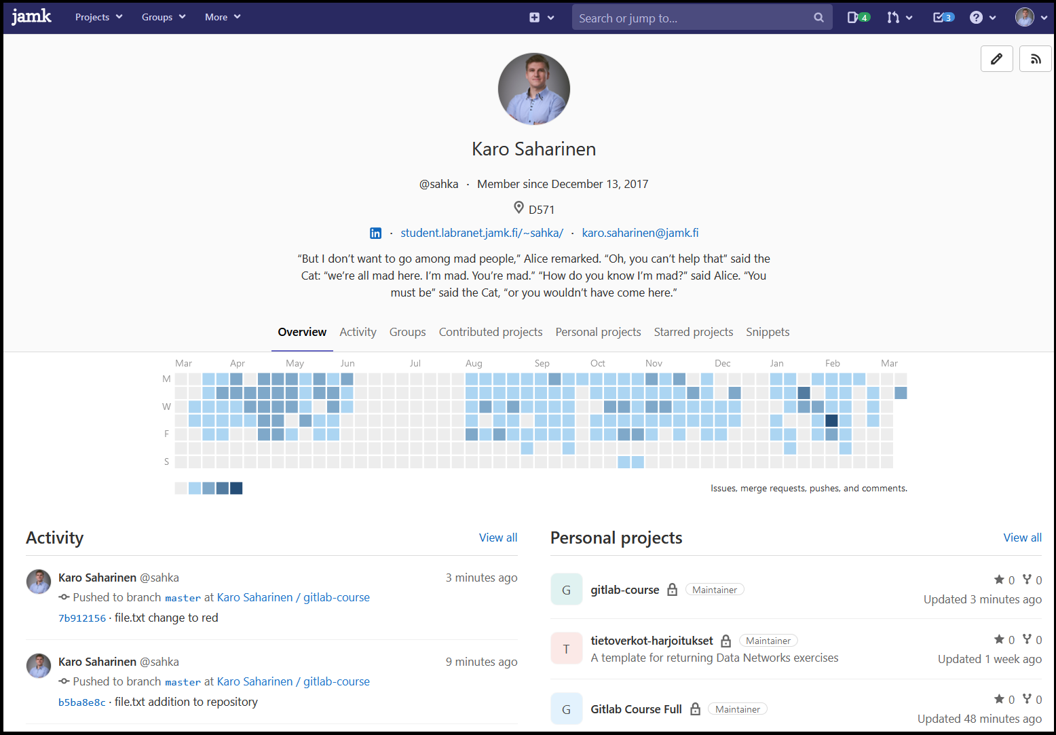
Task: Select the Snippets tab
Action: tap(767, 332)
